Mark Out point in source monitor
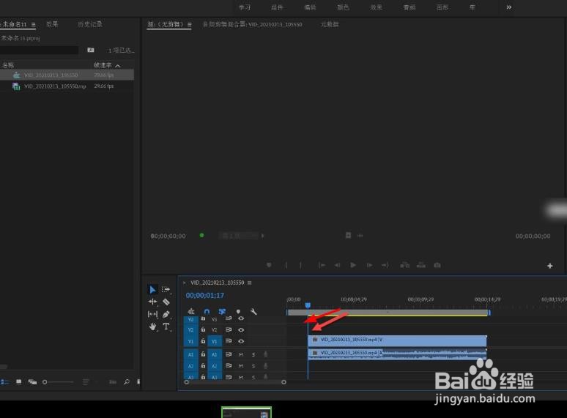Image resolution: width=567 pixels, height=418 pixels. click(x=300, y=265)
